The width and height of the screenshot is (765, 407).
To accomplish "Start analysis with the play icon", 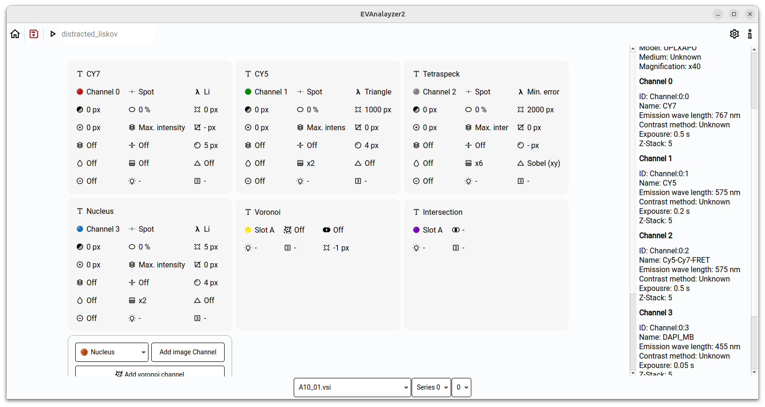I will 53,34.
